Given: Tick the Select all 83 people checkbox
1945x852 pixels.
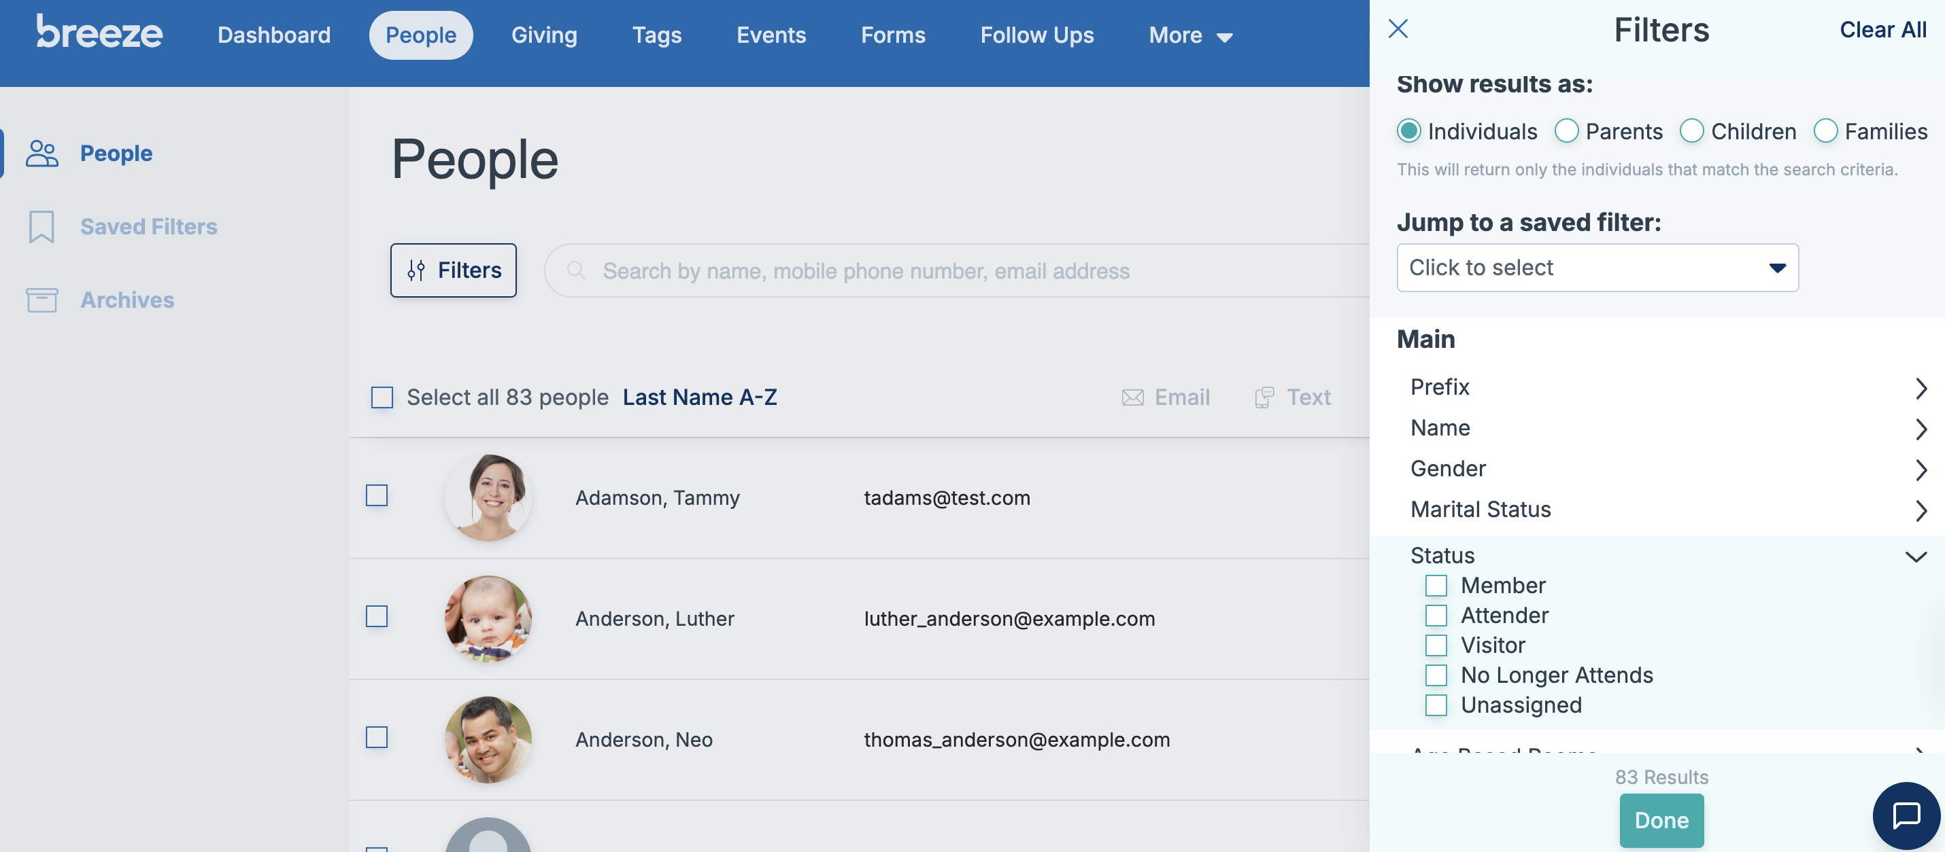Looking at the screenshot, I should (382, 397).
